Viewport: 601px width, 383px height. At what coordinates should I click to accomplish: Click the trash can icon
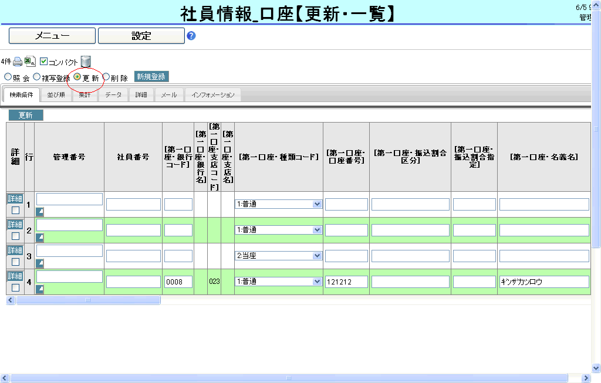[x=86, y=62]
